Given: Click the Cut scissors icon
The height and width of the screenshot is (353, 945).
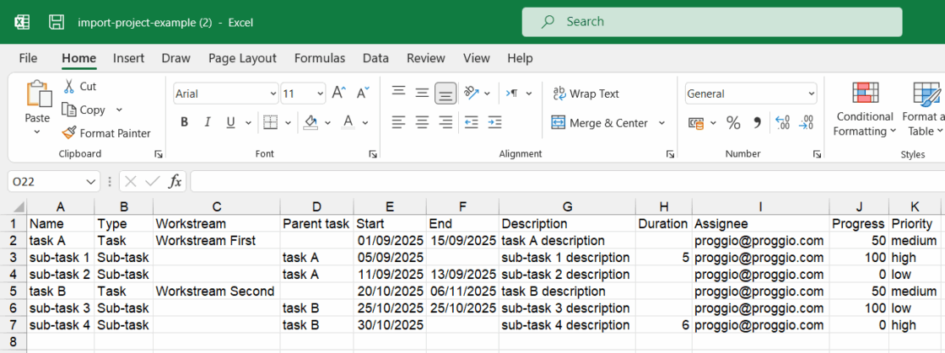Looking at the screenshot, I should coord(69,87).
